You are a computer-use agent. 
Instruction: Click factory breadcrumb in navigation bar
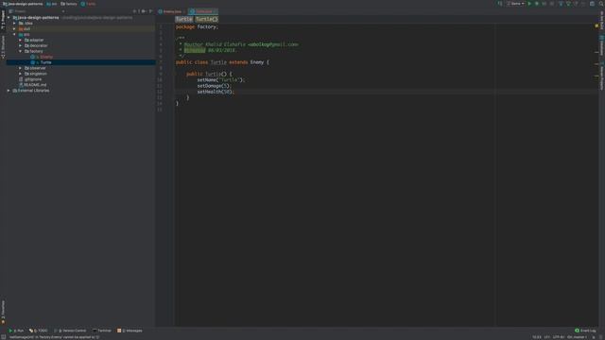click(69, 4)
